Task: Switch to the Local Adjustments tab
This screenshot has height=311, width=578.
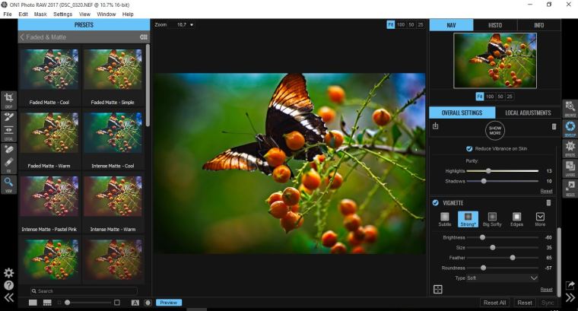Action: (528, 113)
